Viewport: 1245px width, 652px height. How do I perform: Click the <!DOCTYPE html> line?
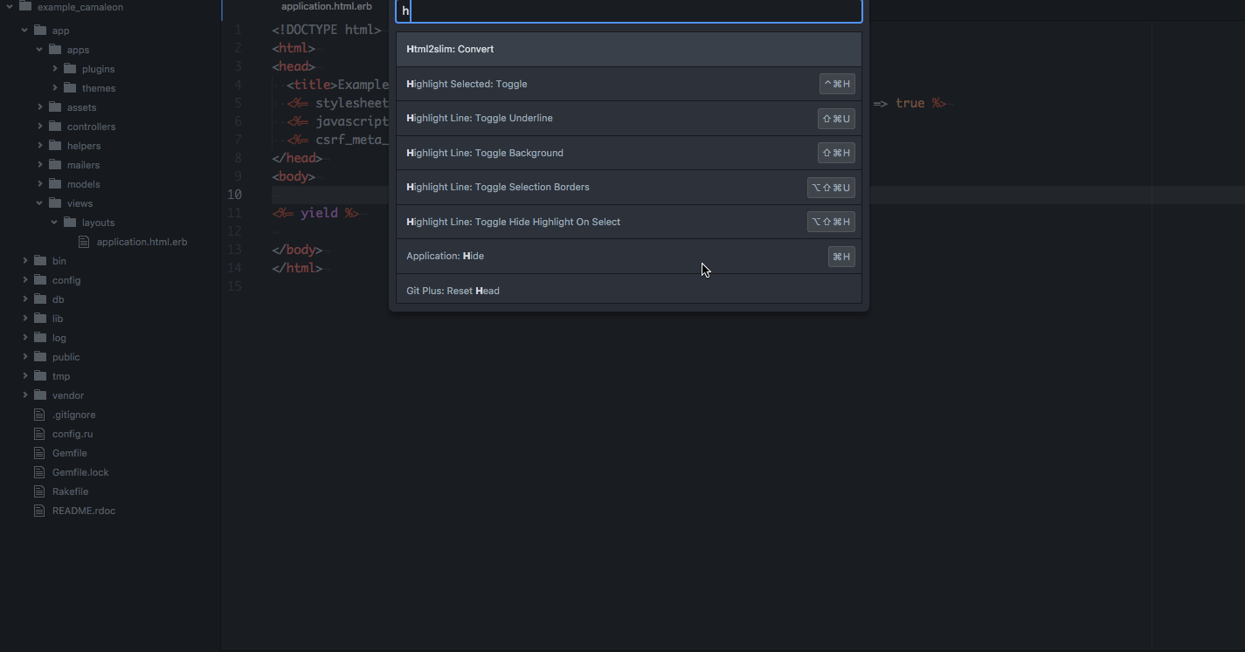click(327, 30)
